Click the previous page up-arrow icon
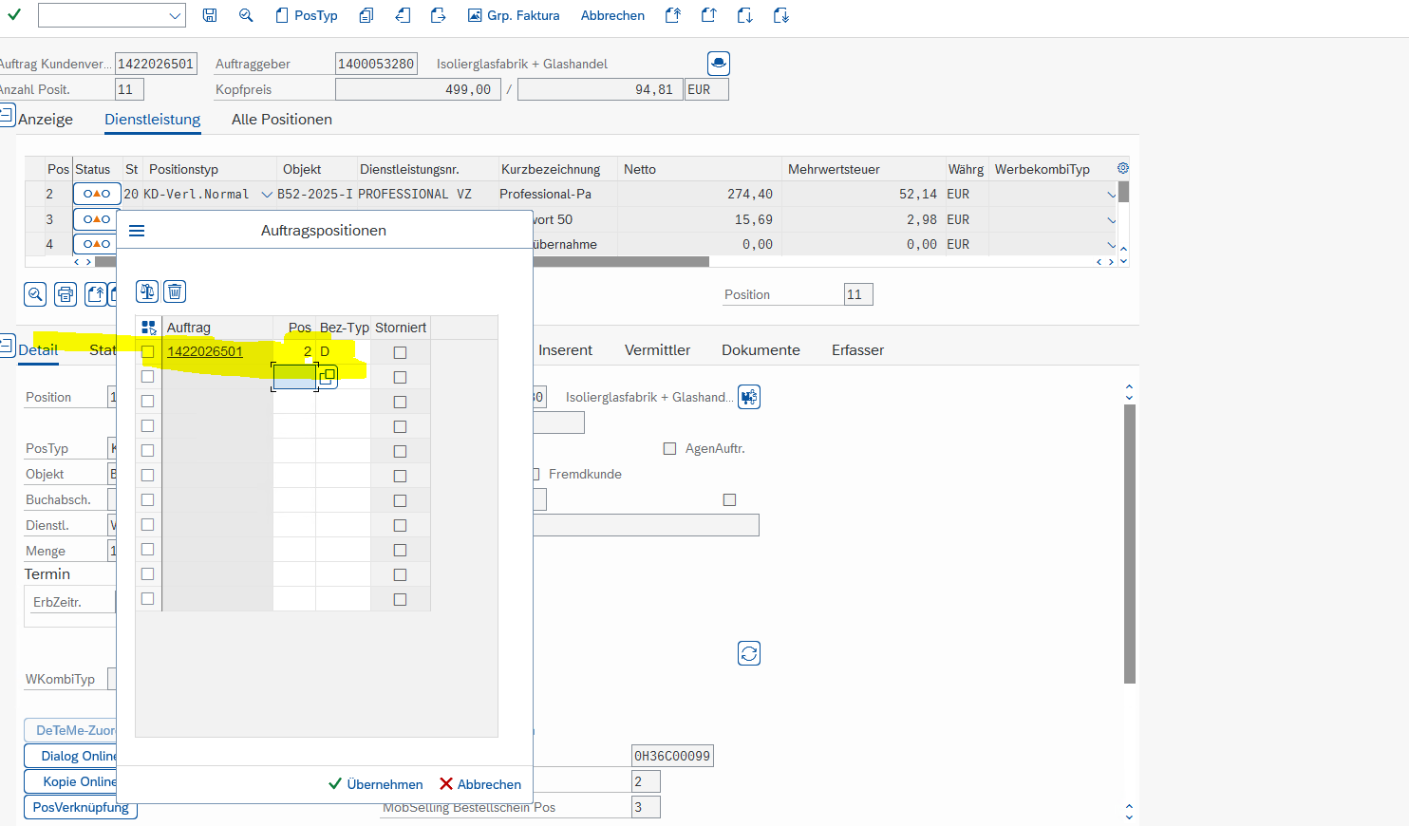 click(x=708, y=15)
